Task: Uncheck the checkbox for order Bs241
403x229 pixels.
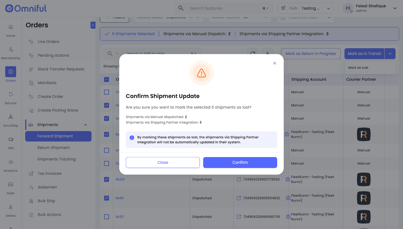Action: 107,179
